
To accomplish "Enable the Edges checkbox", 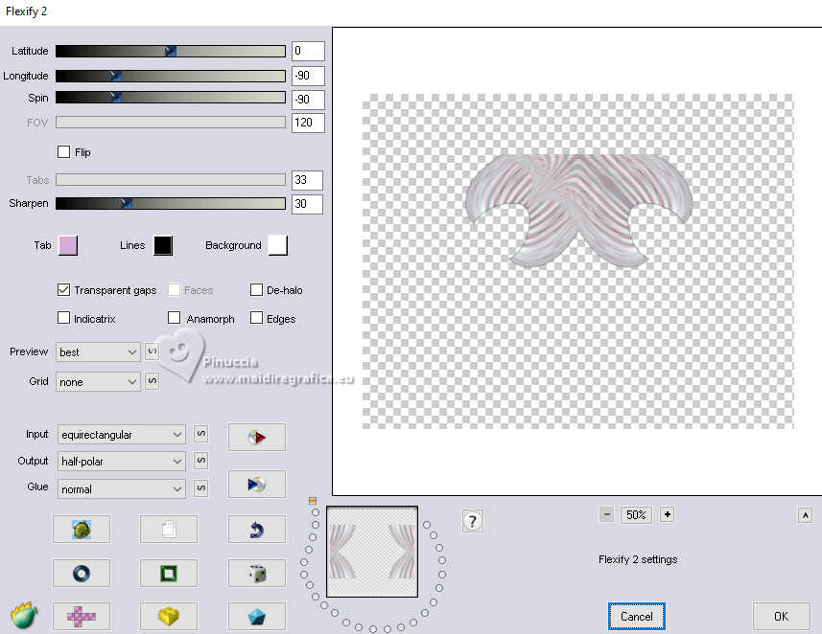I will 256,318.
